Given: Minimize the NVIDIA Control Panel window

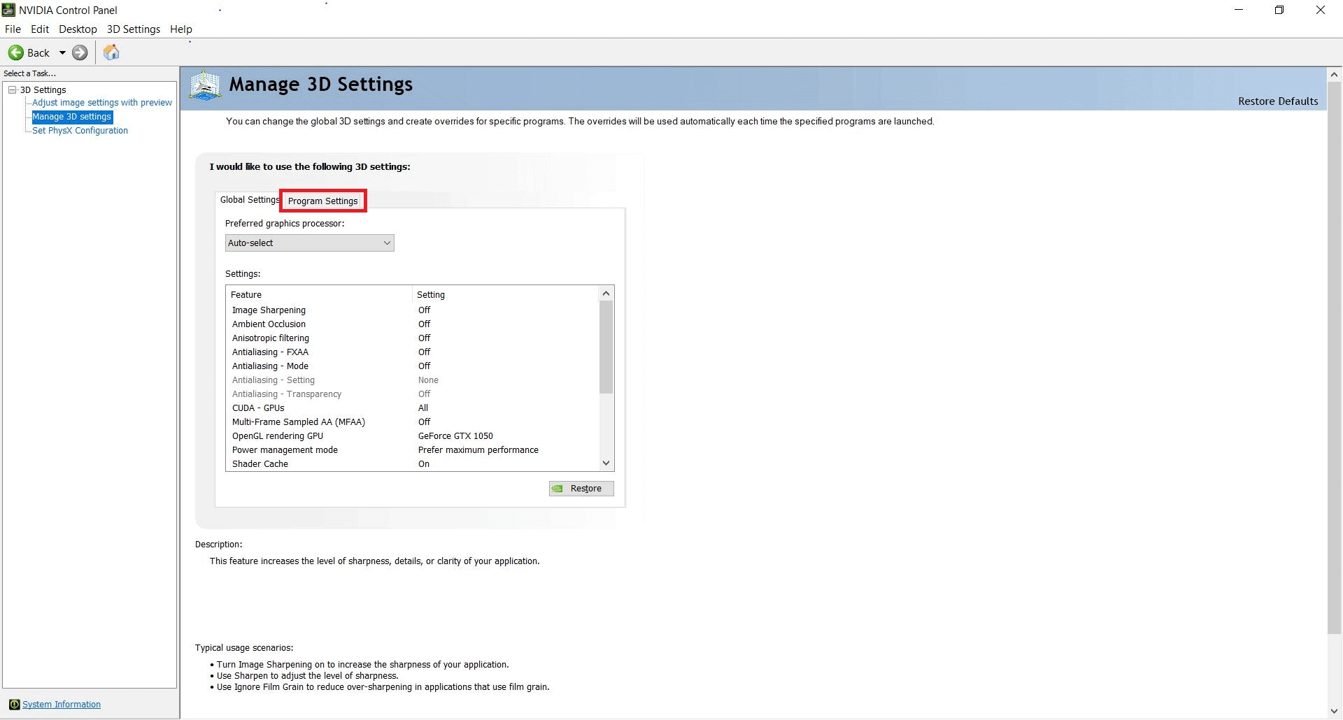Looking at the screenshot, I should [x=1239, y=10].
